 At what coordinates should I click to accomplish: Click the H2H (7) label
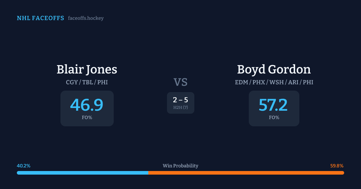[180, 107]
